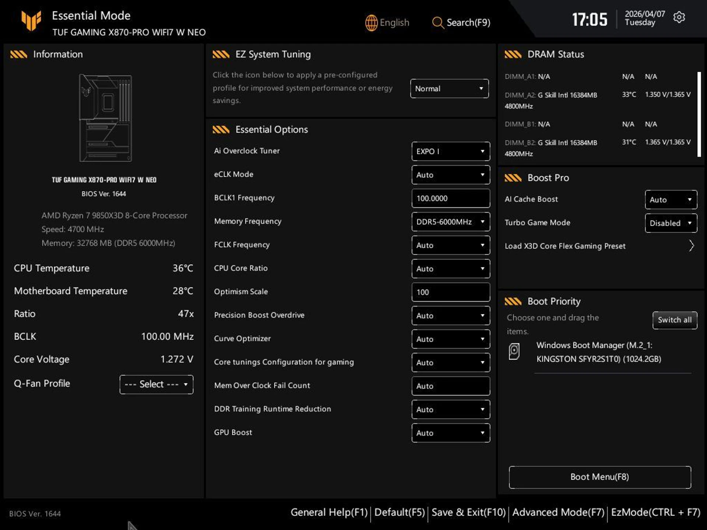Click the Ratio 47x value
Image resolution: width=707 pixels, height=530 pixels.
(x=186, y=314)
